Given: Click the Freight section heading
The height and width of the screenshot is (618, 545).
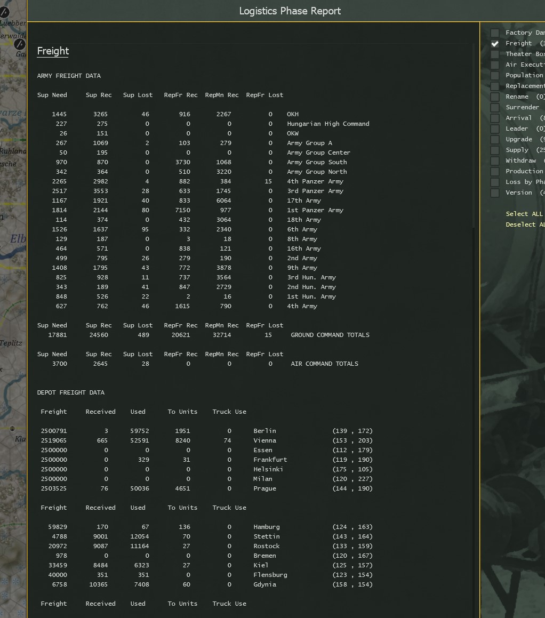Looking at the screenshot, I should [53, 51].
